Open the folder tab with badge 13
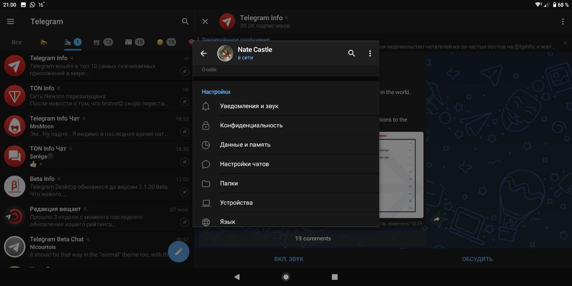 103,42
